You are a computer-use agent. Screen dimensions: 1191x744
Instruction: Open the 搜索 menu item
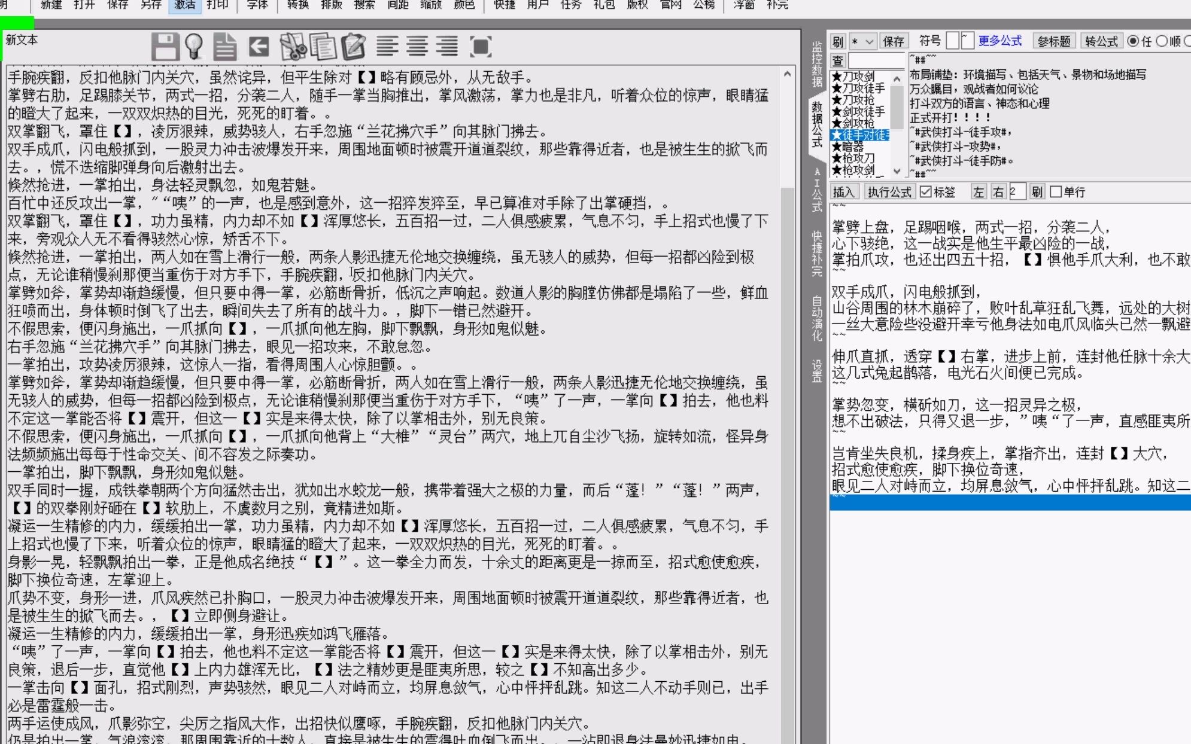[x=364, y=5]
